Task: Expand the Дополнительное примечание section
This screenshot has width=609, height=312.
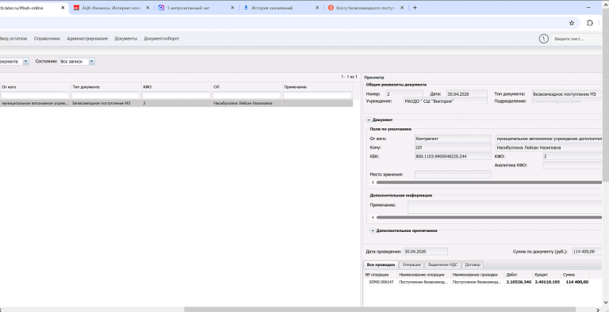Action: [373, 230]
